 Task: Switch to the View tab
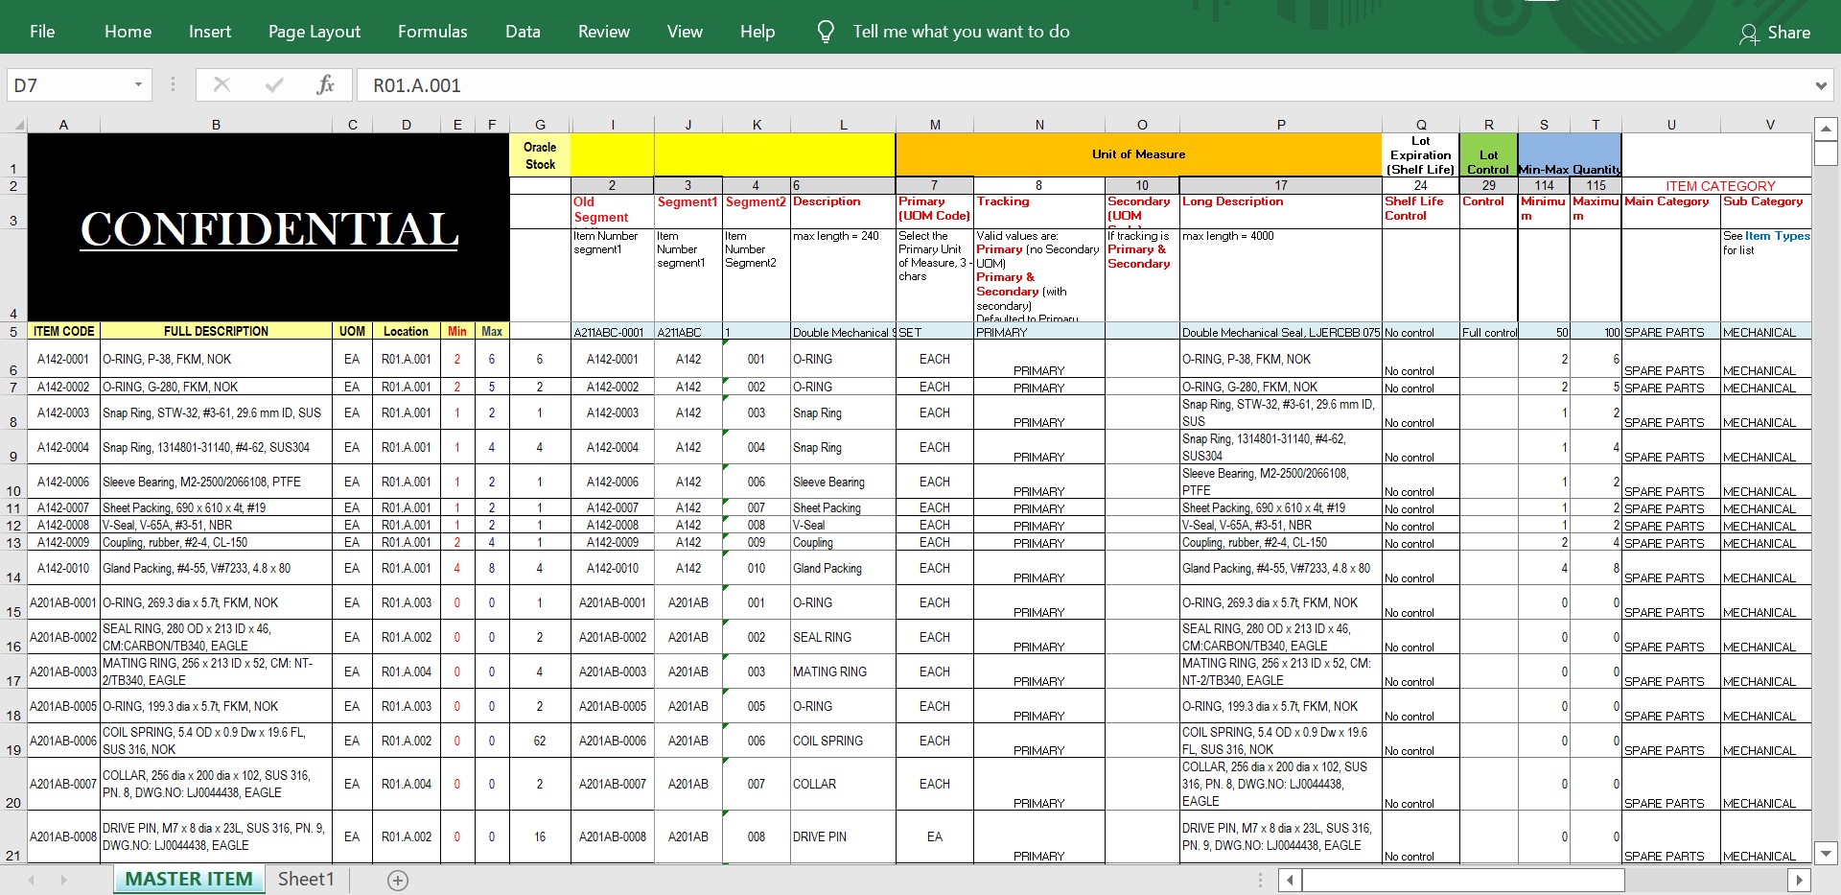(685, 32)
